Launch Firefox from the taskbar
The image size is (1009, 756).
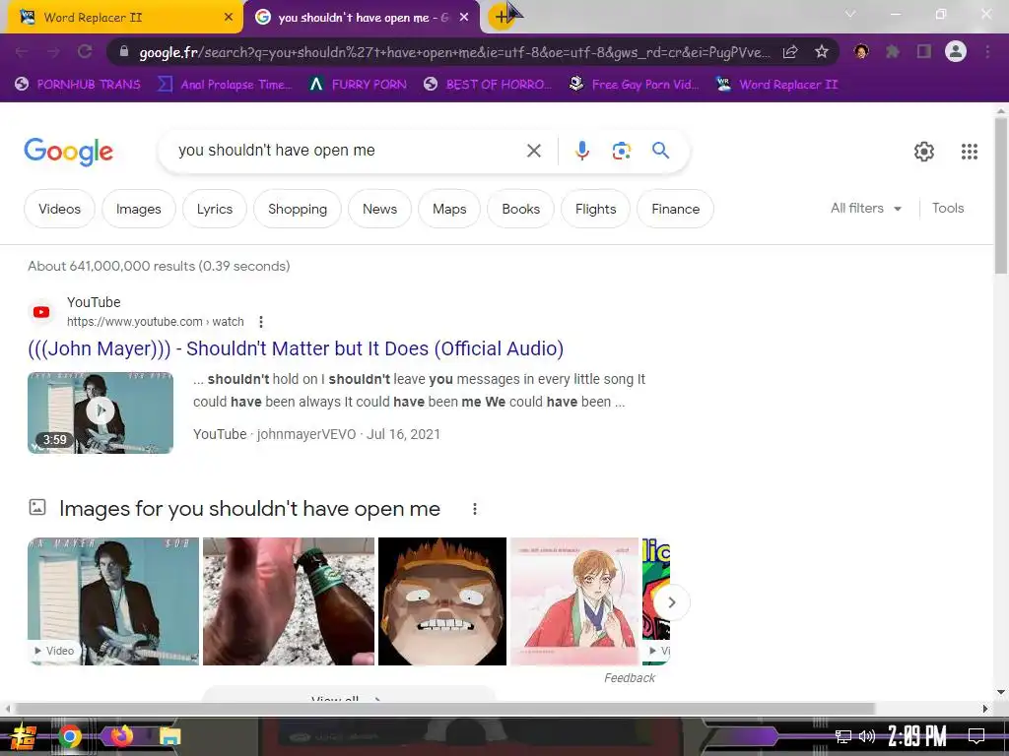click(121, 735)
